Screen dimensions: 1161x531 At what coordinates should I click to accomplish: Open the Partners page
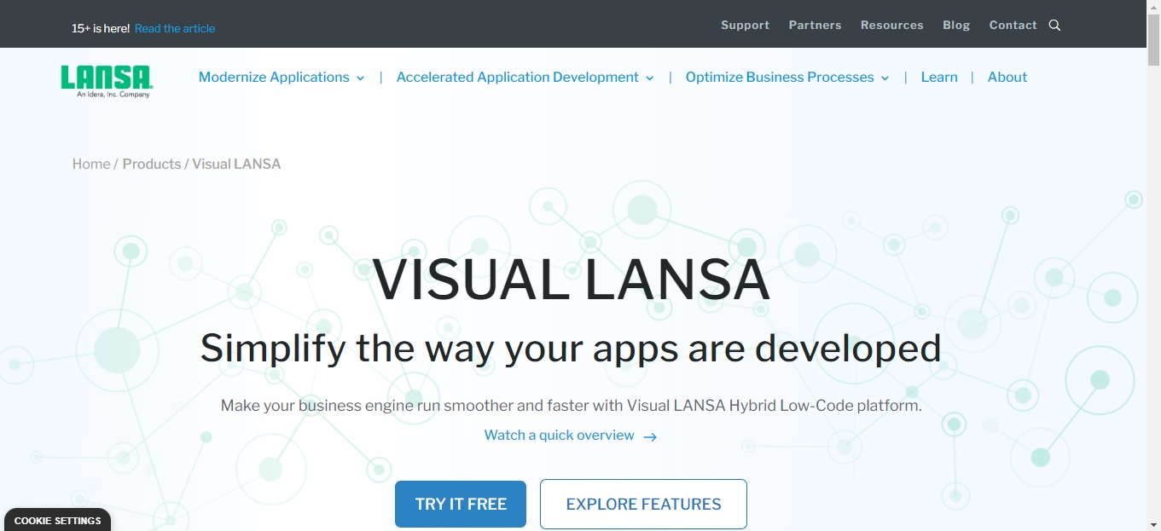pos(815,25)
